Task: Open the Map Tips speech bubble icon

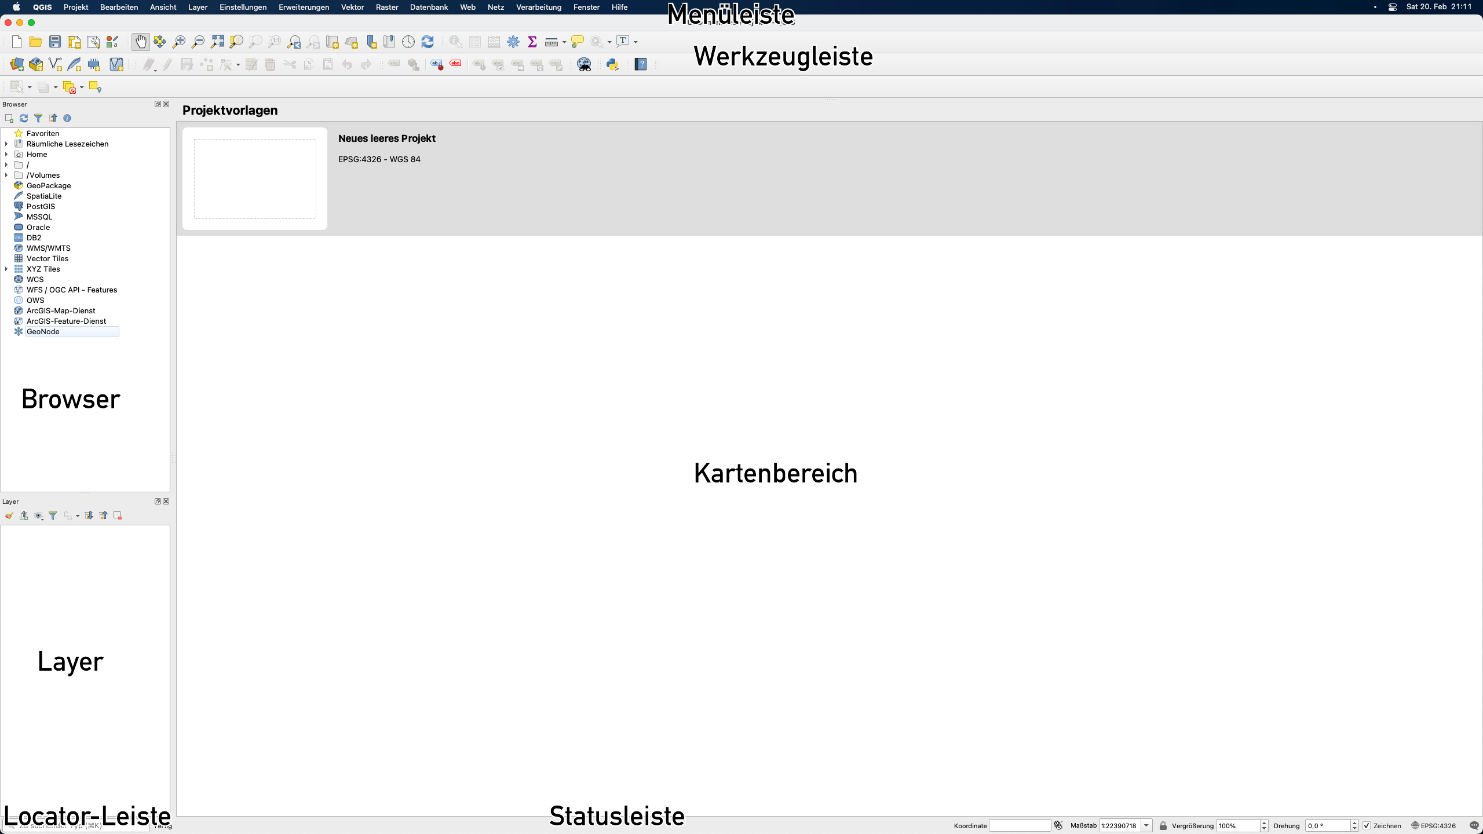Action: (577, 42)
